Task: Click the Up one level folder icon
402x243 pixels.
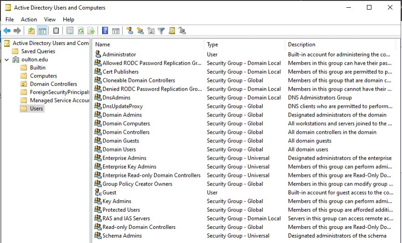Action: (x=31, y=31)
